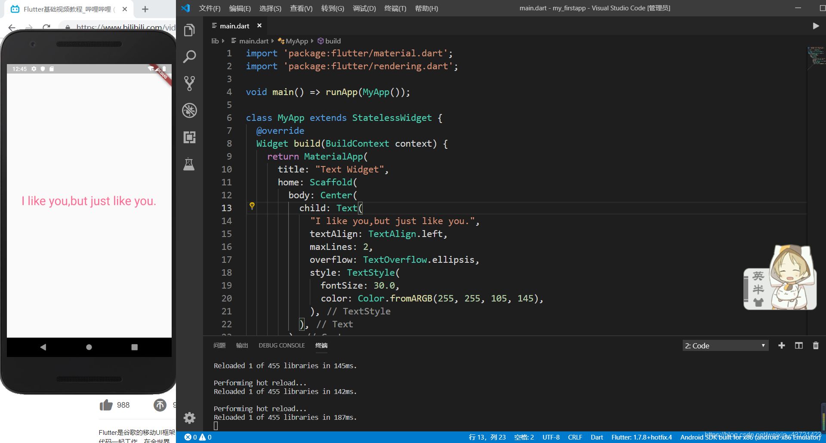Open the Search view in the sidebar
The height and width of the screenshot is (443, 826).
click(189, 56)
